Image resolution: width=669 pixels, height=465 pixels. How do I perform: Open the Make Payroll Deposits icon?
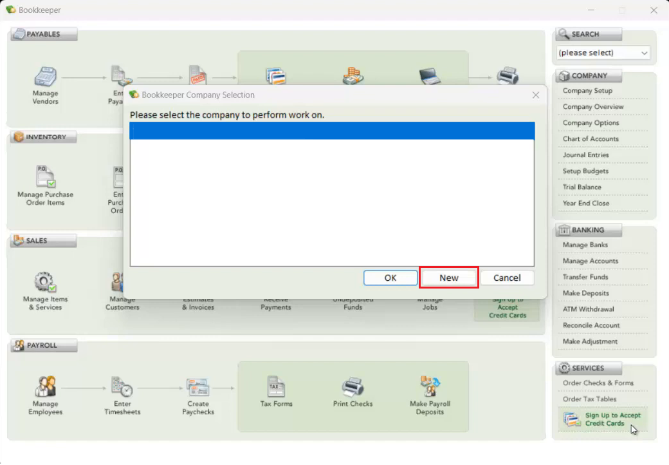[x=430, y=386]
